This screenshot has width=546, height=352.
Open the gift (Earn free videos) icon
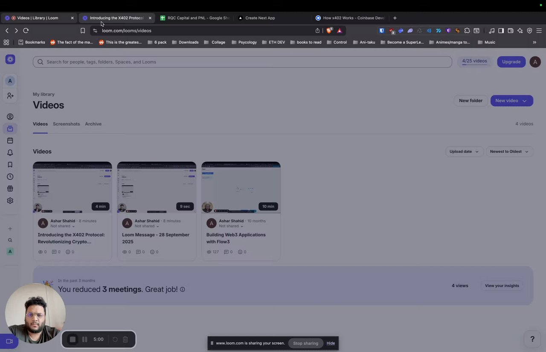(x=10, y=188)
